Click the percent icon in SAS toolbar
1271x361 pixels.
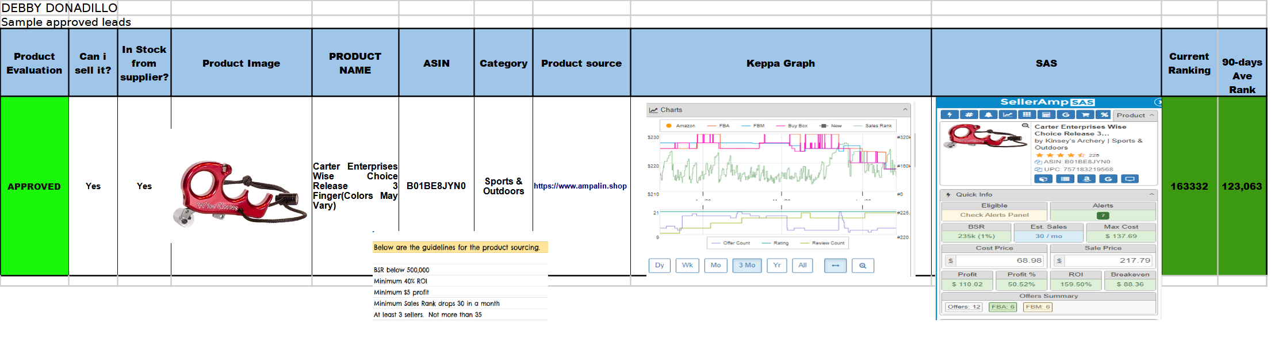click(x=1104, y=115)
